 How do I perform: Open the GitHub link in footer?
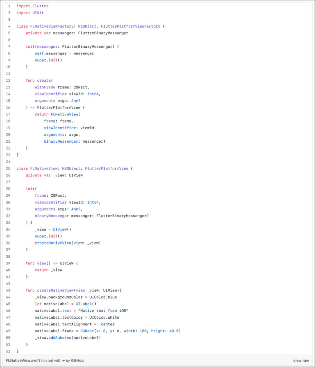coord(77,361)
